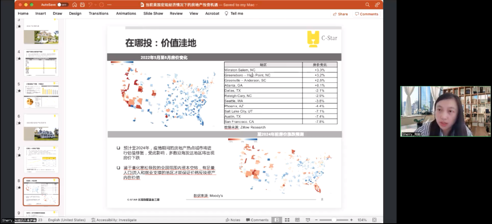Open the Undo history dropdown arrow
Viewport: 492px width, 224px height.
tap(95, 5)
